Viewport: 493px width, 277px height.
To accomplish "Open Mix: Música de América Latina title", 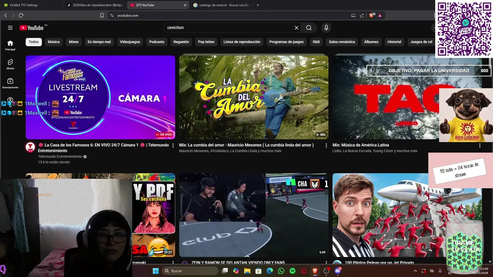I will [361, 145].
